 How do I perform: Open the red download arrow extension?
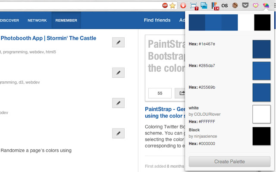tap(183, 6)
